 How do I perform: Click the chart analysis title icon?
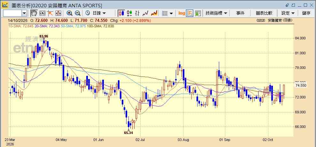pyautogui.click(x=5, y=5)
